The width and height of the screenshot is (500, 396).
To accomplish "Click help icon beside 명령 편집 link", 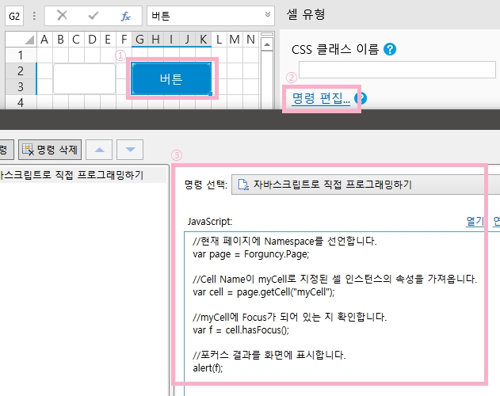I will point(359,98).
